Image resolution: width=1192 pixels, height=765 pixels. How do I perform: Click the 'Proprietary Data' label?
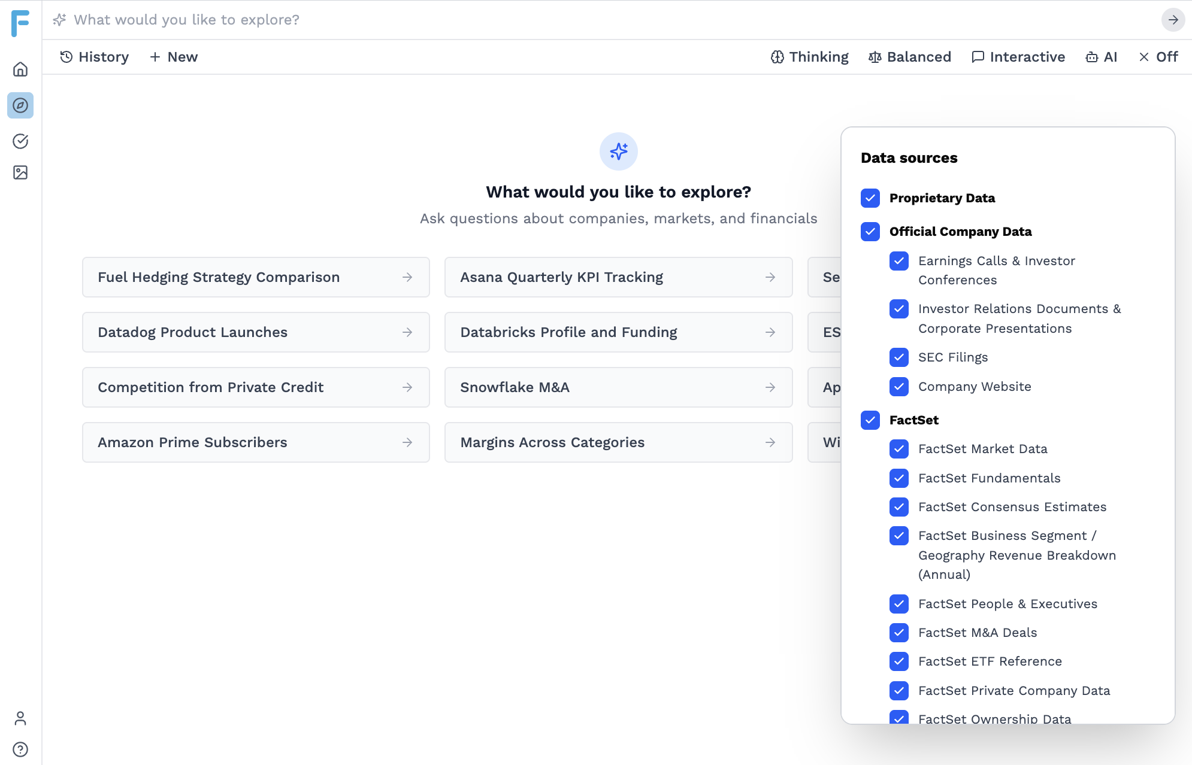point(942,198)
